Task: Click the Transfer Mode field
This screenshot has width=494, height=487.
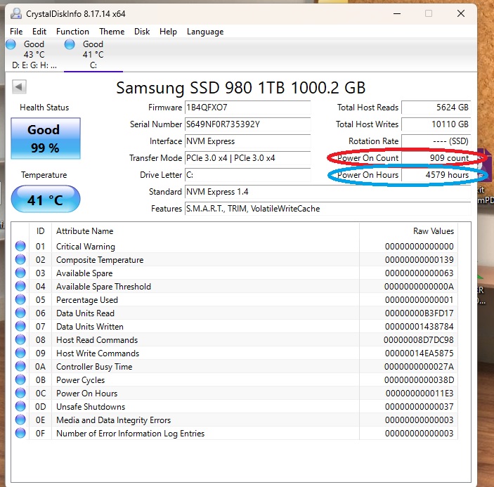Action: 247,158
